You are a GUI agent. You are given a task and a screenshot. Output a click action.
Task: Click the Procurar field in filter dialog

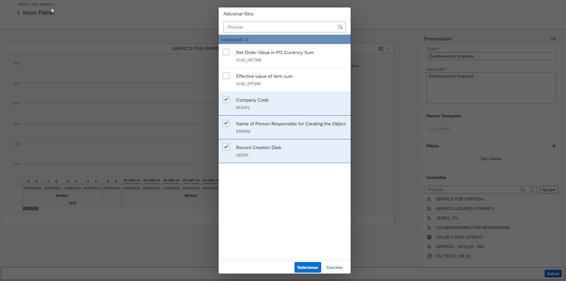[x=280, y=27]
